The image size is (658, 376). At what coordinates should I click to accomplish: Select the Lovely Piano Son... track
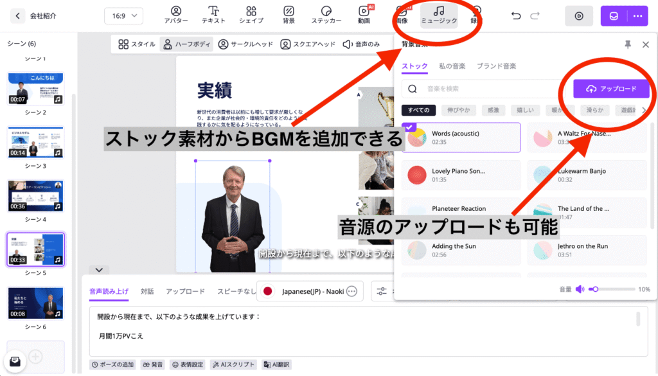(x=461, y=175)
